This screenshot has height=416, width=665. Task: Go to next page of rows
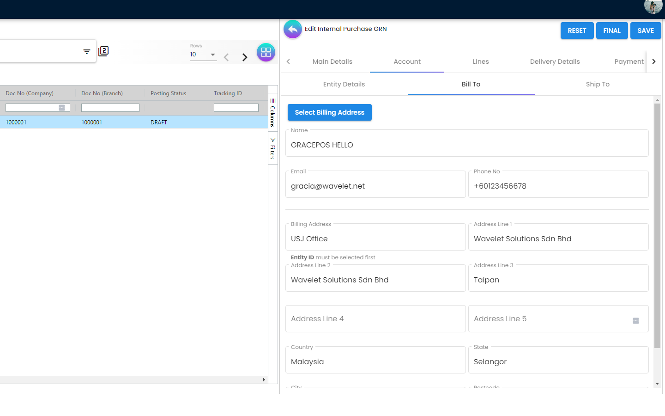pos(245,57)
